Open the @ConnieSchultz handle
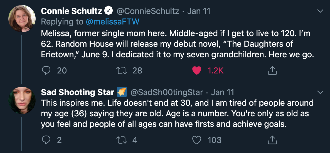This screenshot has width=330, height=153. tap(148, 11)
